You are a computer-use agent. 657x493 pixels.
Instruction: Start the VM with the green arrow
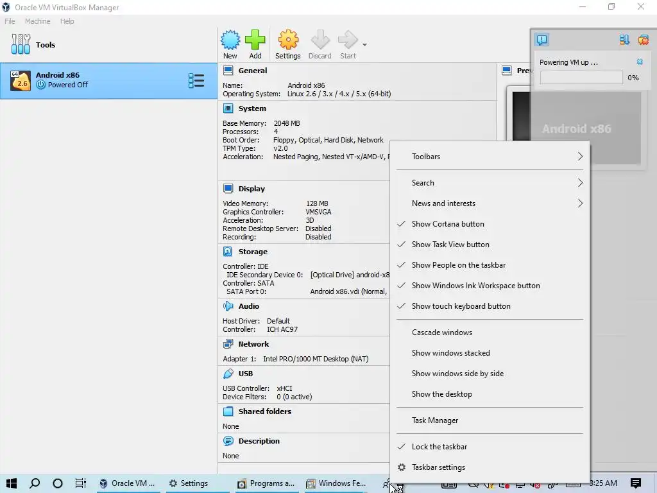click(348, 40)
